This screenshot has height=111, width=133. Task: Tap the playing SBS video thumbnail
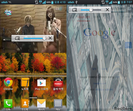[x=33, y=28]
